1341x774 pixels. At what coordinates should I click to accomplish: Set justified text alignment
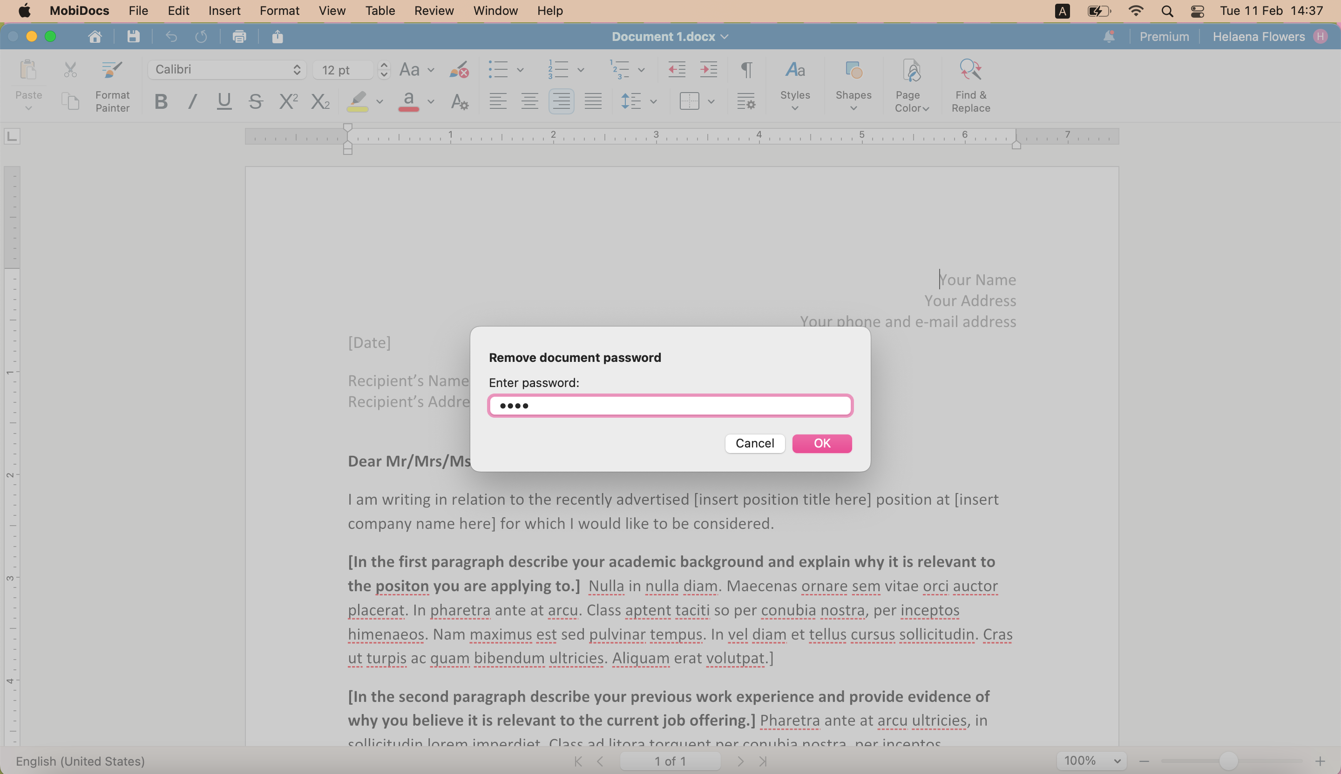[x=593, y=101]
